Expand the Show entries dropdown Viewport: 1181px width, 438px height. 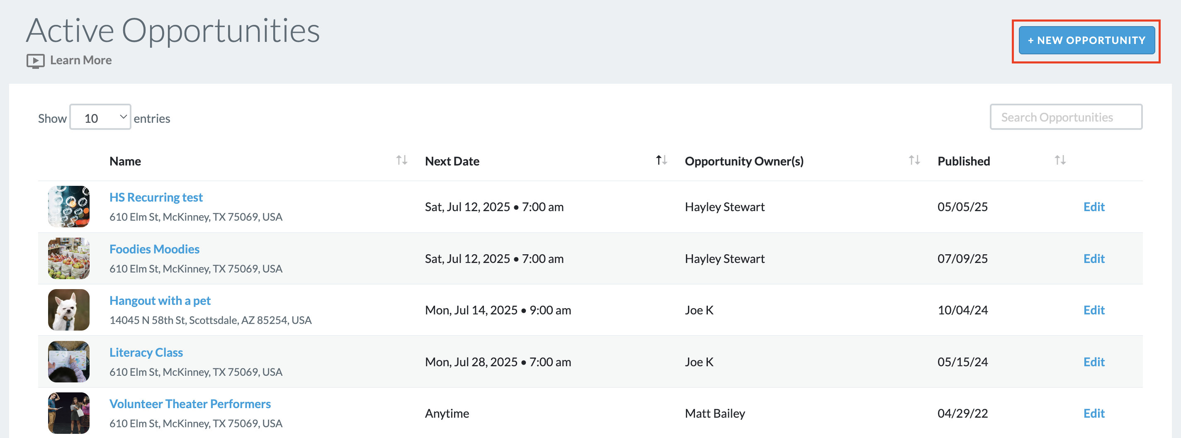point(100,117)
